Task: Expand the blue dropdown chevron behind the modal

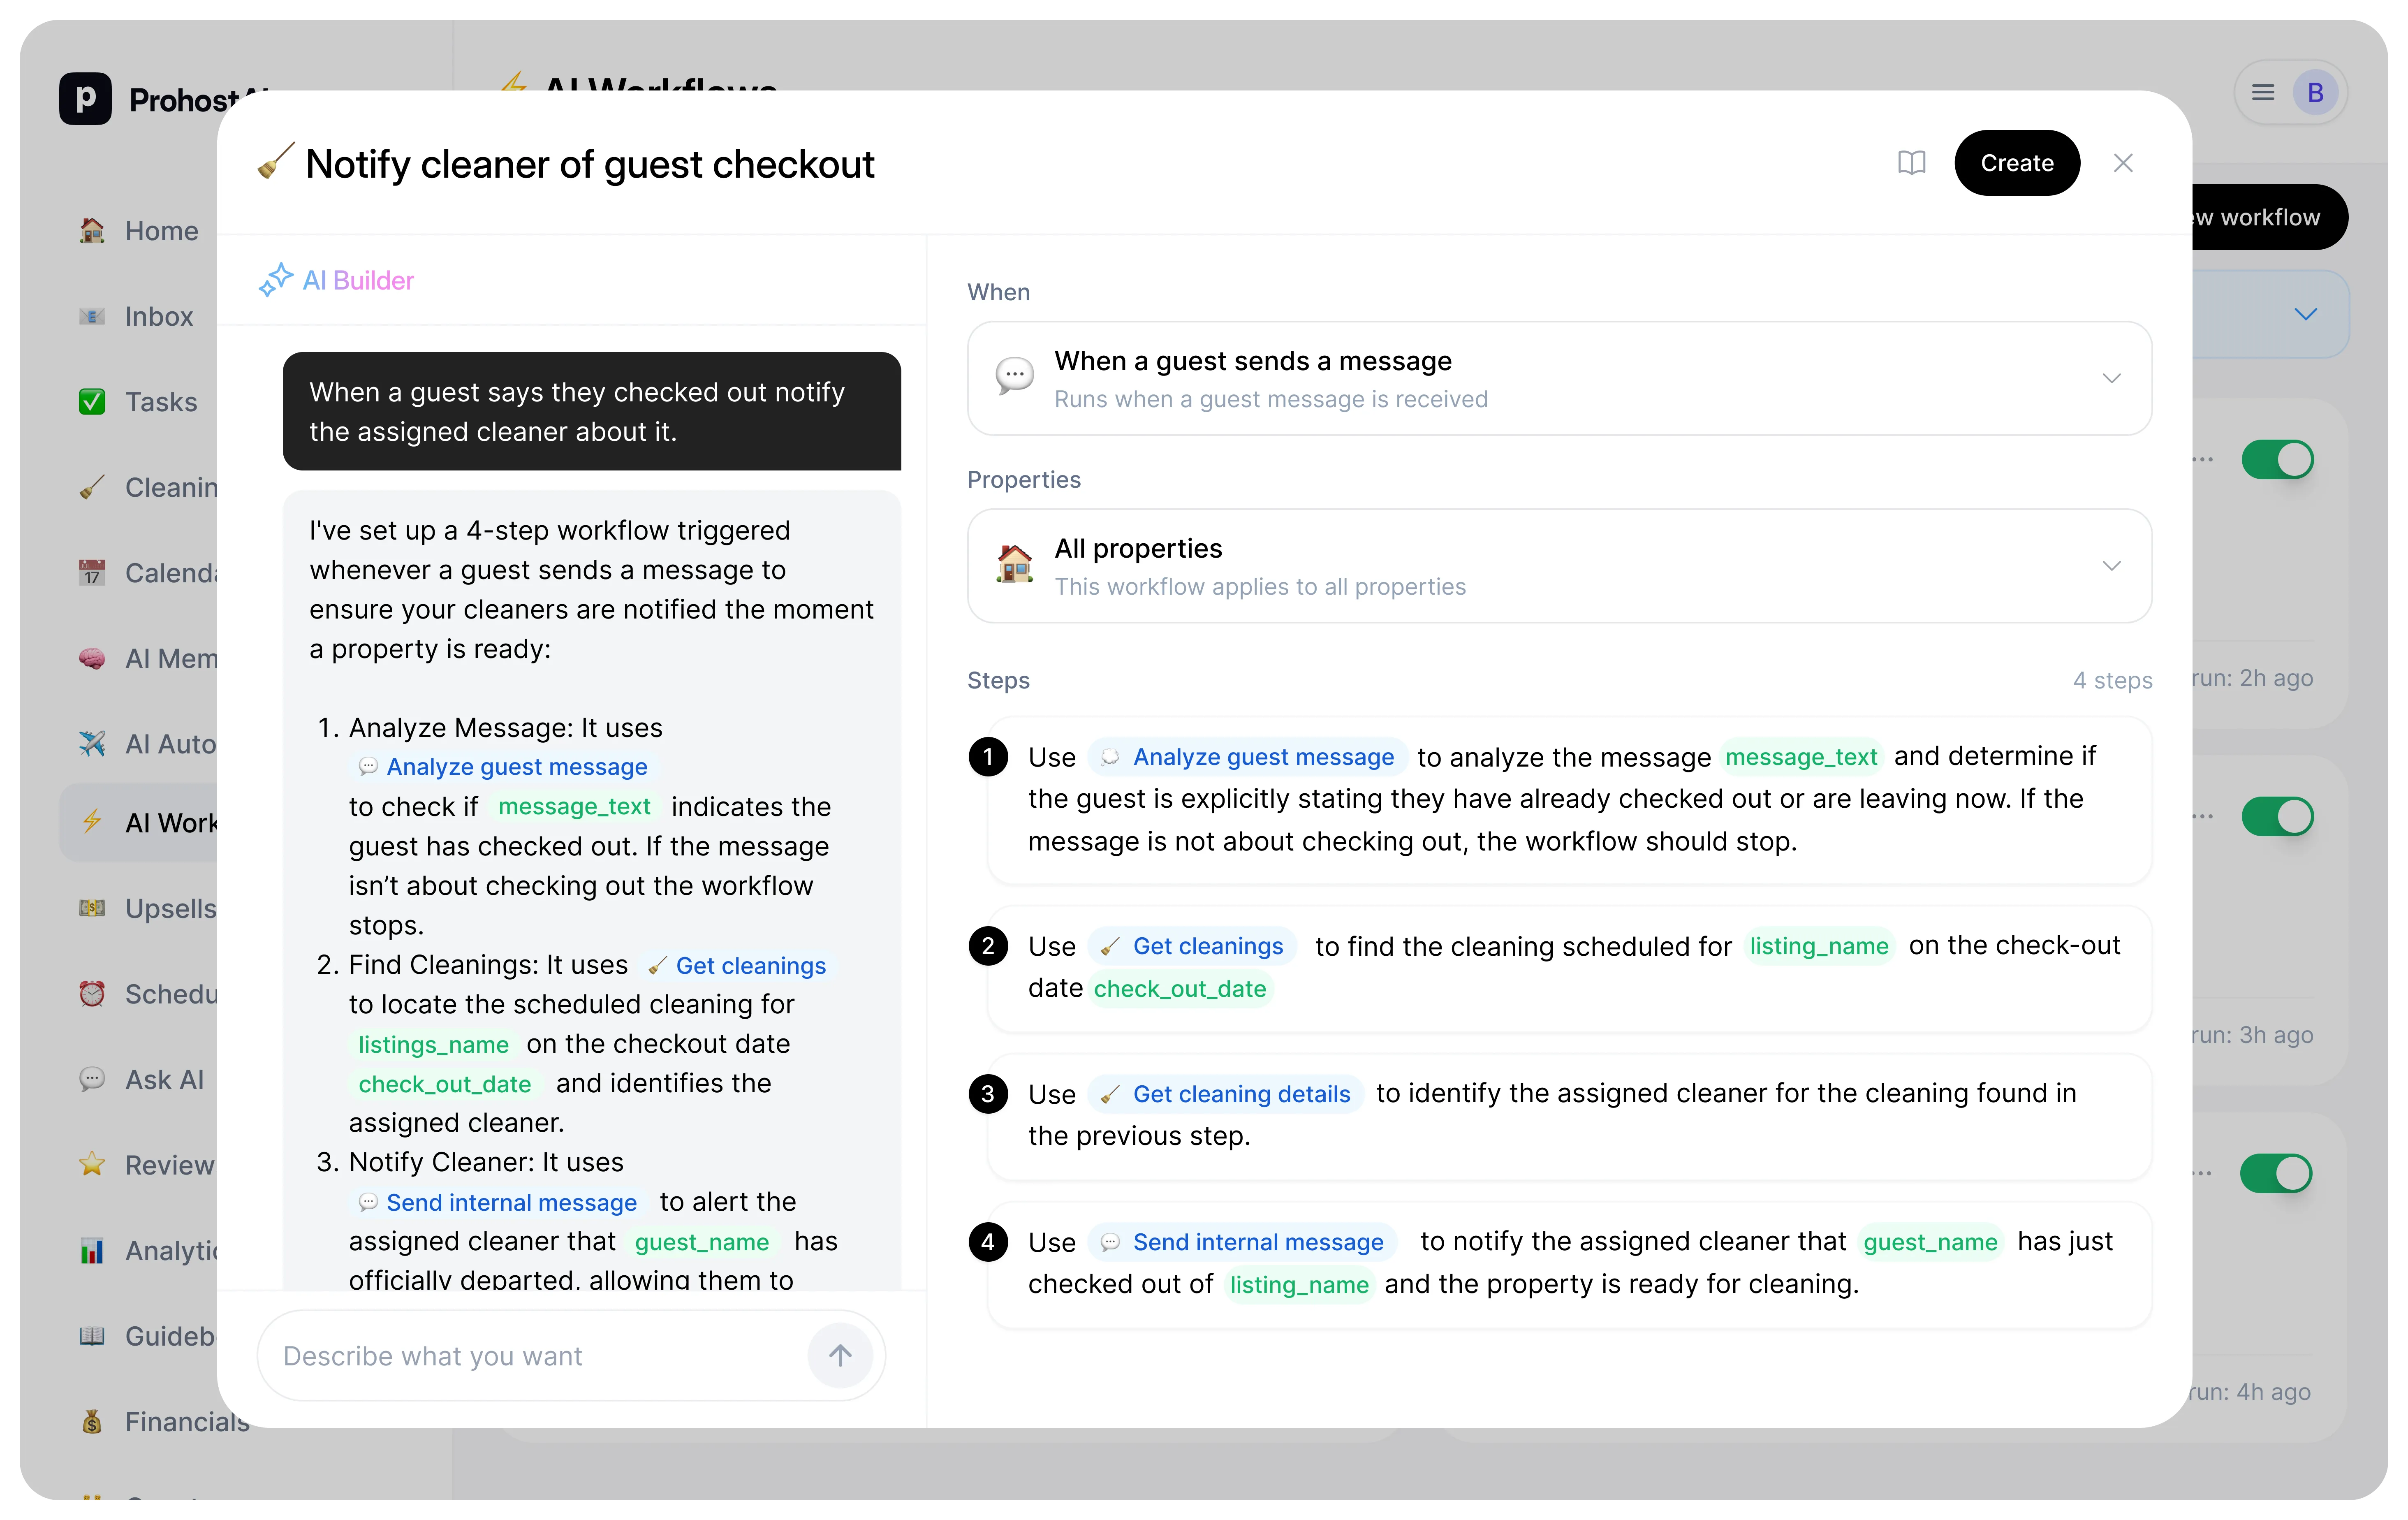Action: pyautogui.click(x=2305, y=314)
